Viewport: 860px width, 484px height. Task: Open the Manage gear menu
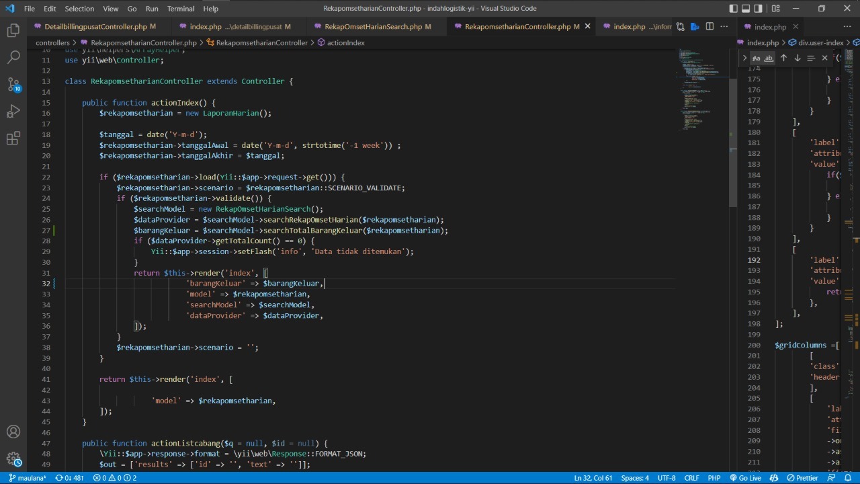(x=13, y=458)
